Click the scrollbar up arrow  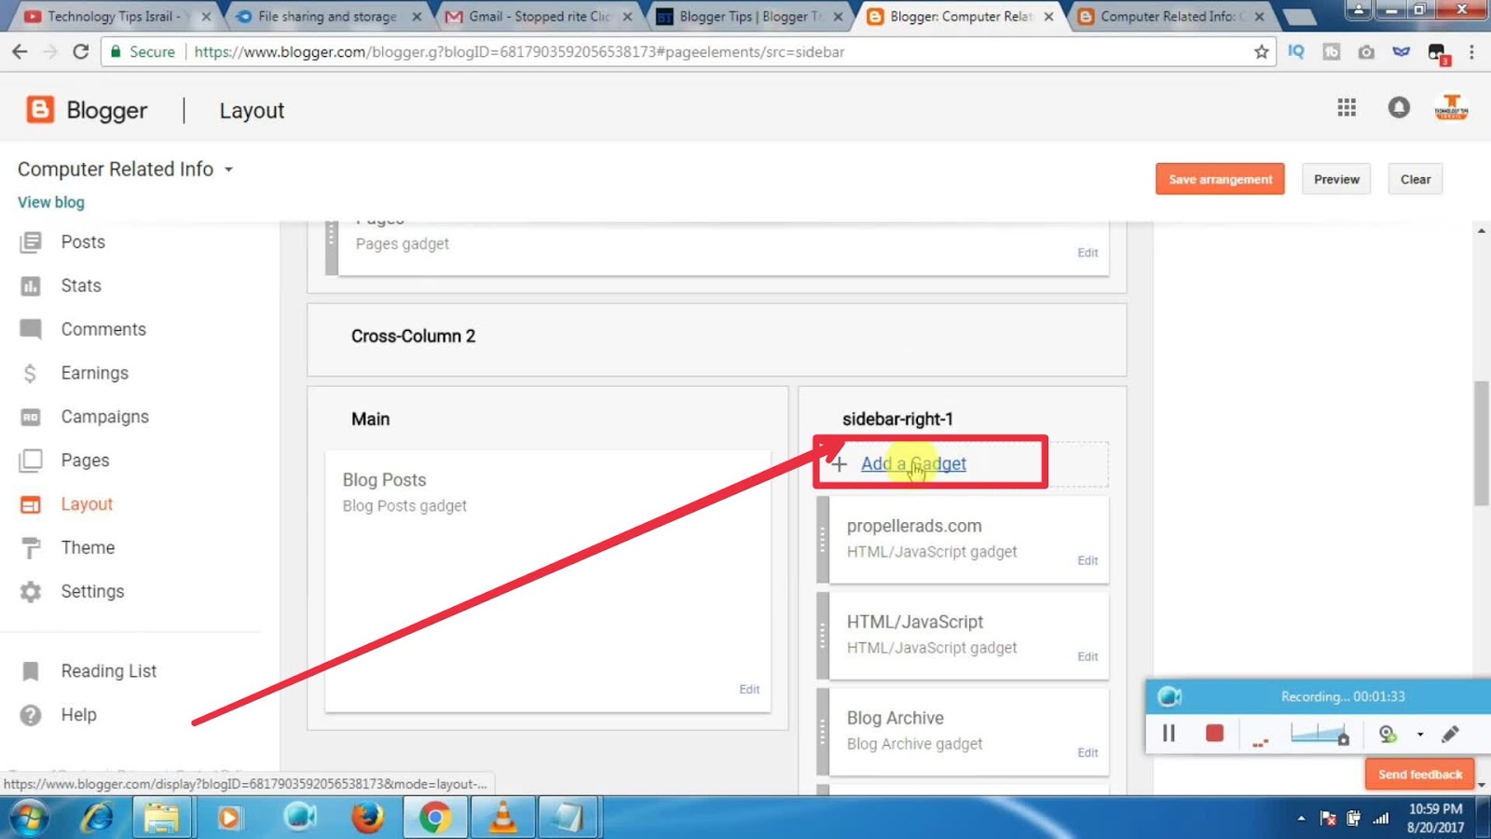1482,231
